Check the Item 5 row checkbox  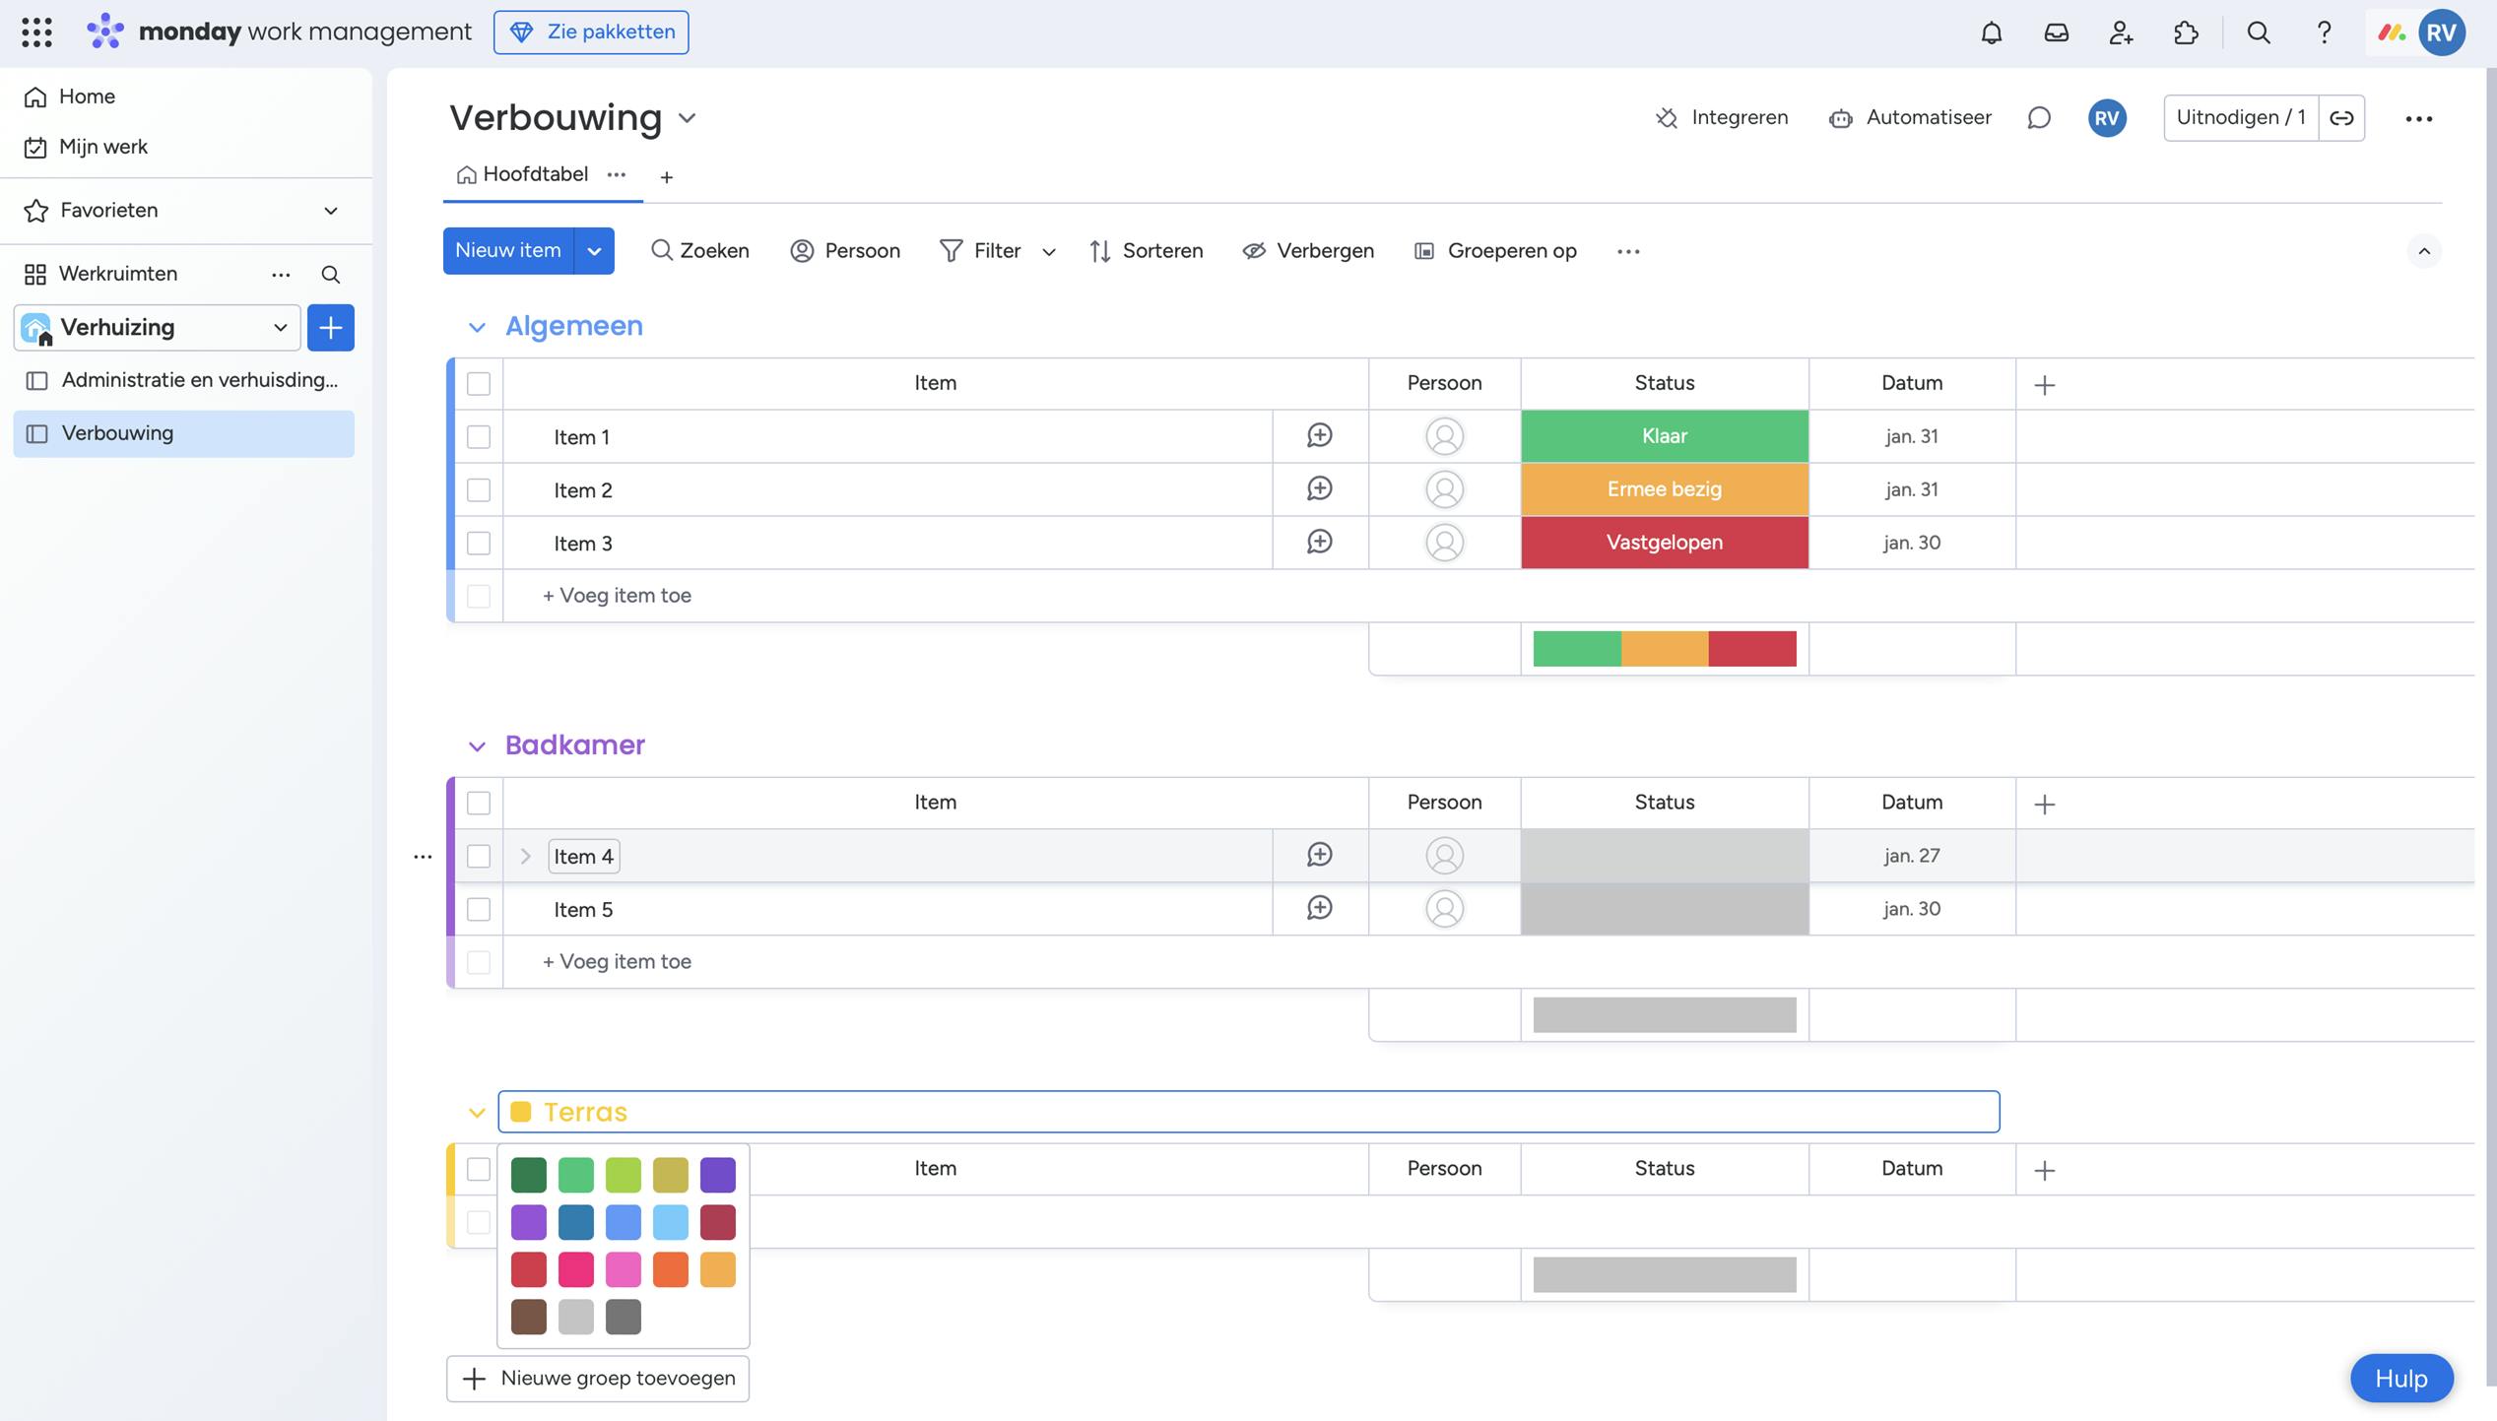(479, 909)
